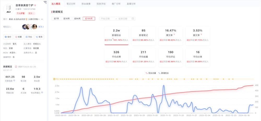Click the 2024-02-18 date label on the chart axis

244,115
